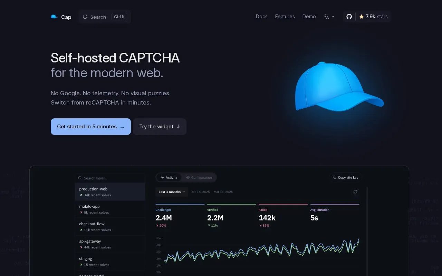Click the Self-hosted CAPTCHA heading
Screen dimensions: 442x276
click(x=115, y=58)
